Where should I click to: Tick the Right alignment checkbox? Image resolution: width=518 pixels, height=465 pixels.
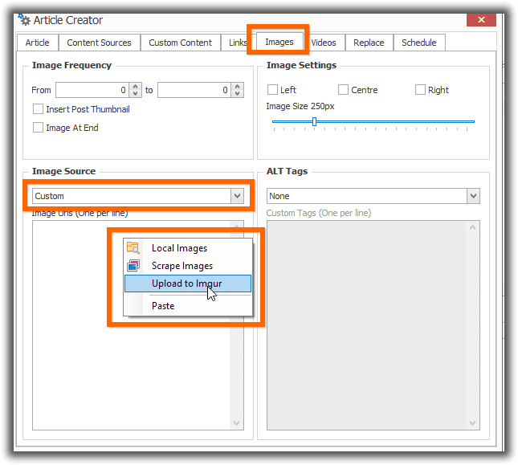(420, 89)
